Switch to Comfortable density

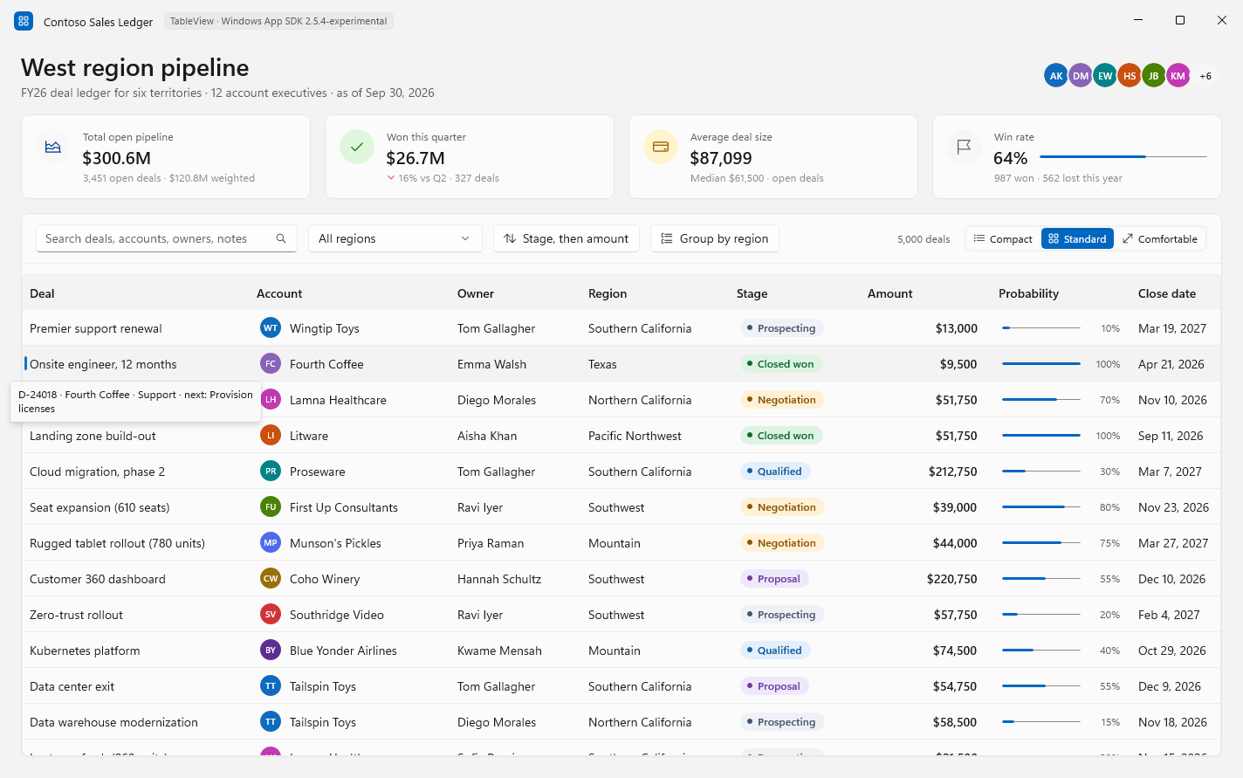pos(1159,238)
